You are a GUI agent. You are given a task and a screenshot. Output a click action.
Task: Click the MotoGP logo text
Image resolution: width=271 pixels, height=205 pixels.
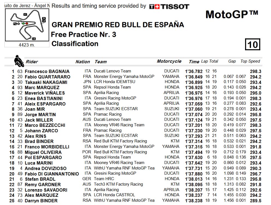click(232, 14)
